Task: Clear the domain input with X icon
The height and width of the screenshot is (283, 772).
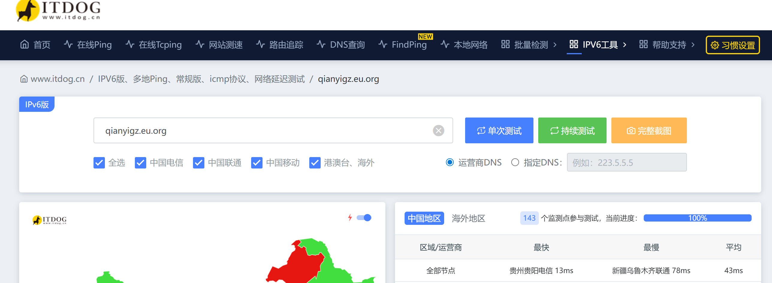Action: coord(438,131)
